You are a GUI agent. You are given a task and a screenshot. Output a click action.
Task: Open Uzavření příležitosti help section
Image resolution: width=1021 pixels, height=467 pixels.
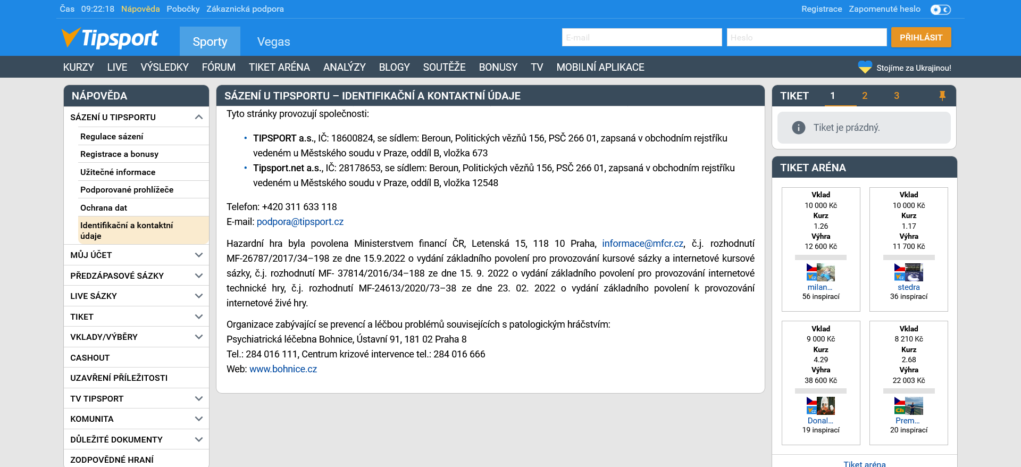(136, 378)
